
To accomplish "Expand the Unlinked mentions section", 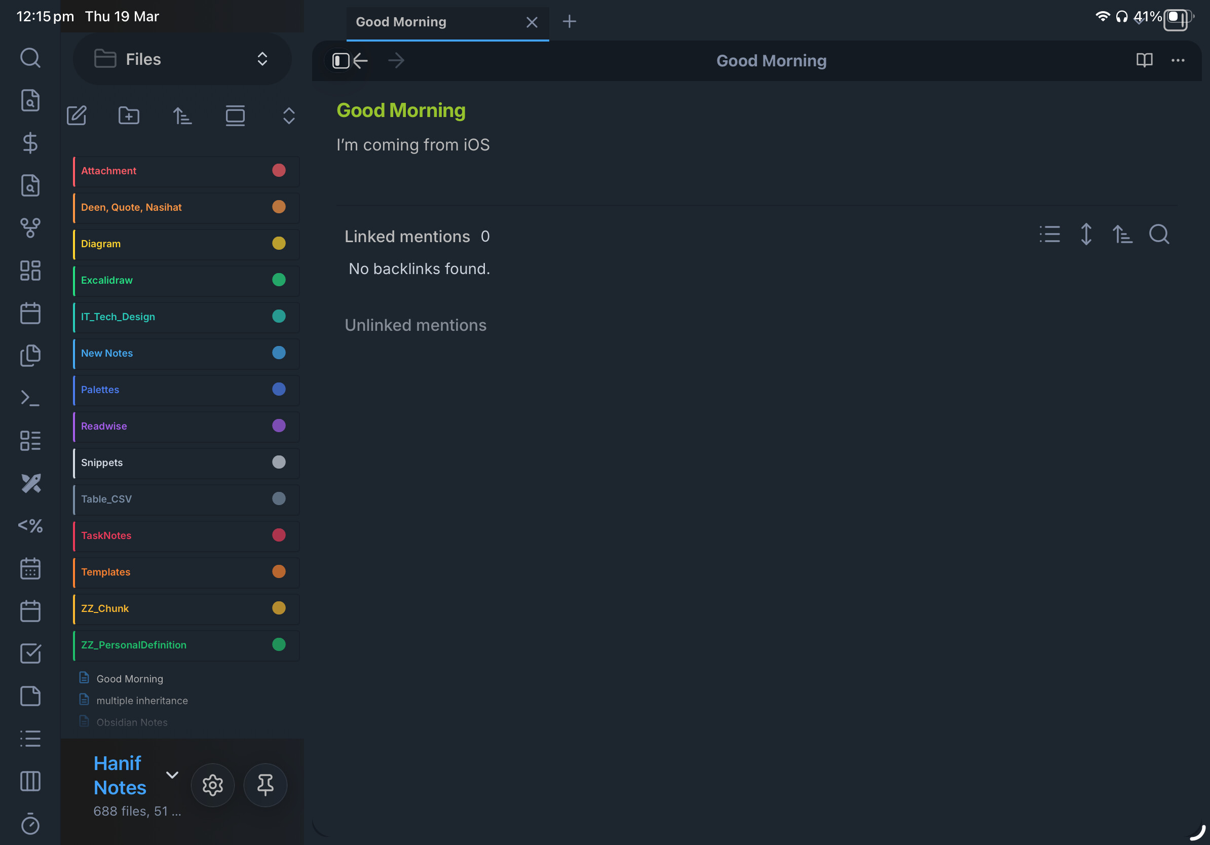I will click(x=415, y=325).
